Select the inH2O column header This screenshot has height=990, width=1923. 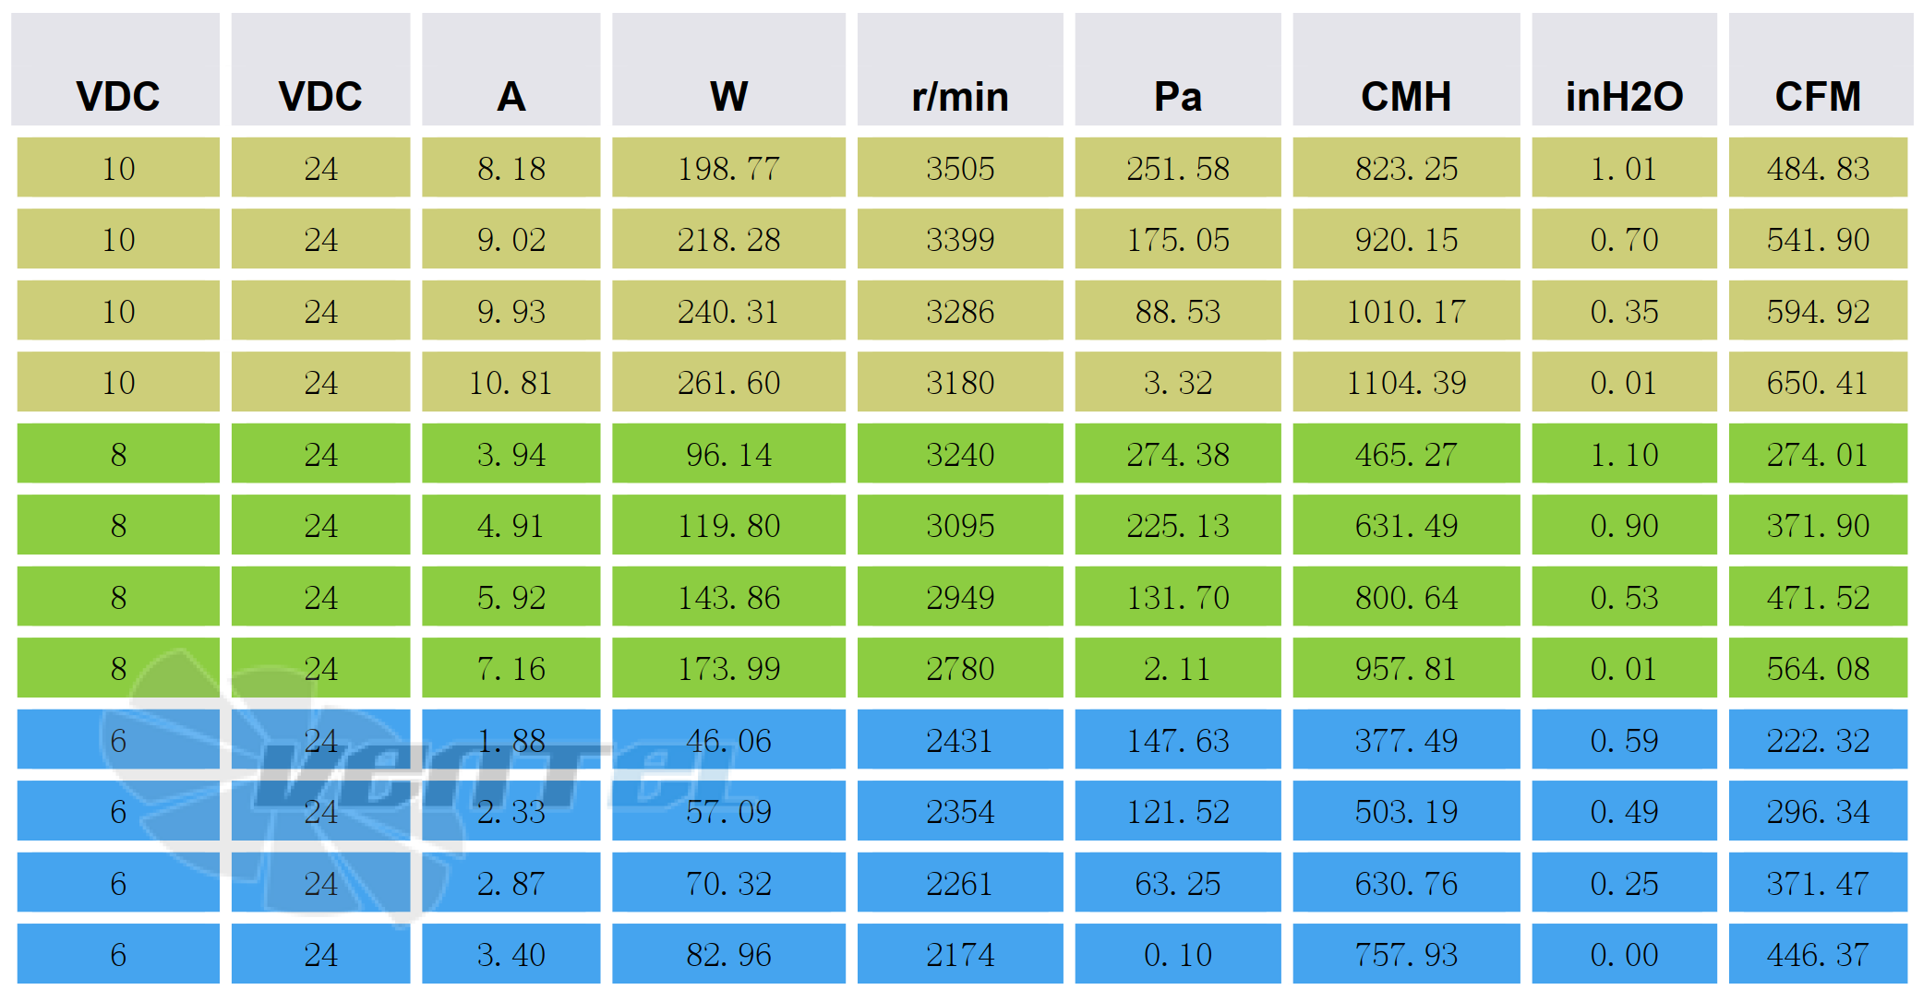1624,96
